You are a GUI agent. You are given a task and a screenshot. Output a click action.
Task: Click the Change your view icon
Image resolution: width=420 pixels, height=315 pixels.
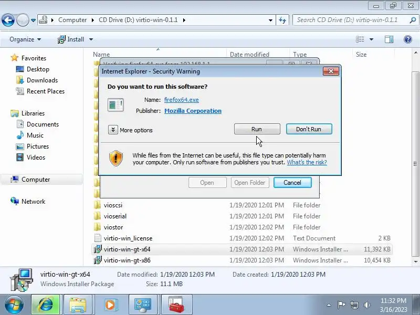coord(360,39)
